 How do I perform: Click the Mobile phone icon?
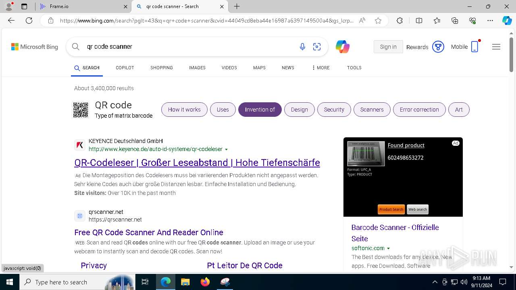[x=475, y=47]
